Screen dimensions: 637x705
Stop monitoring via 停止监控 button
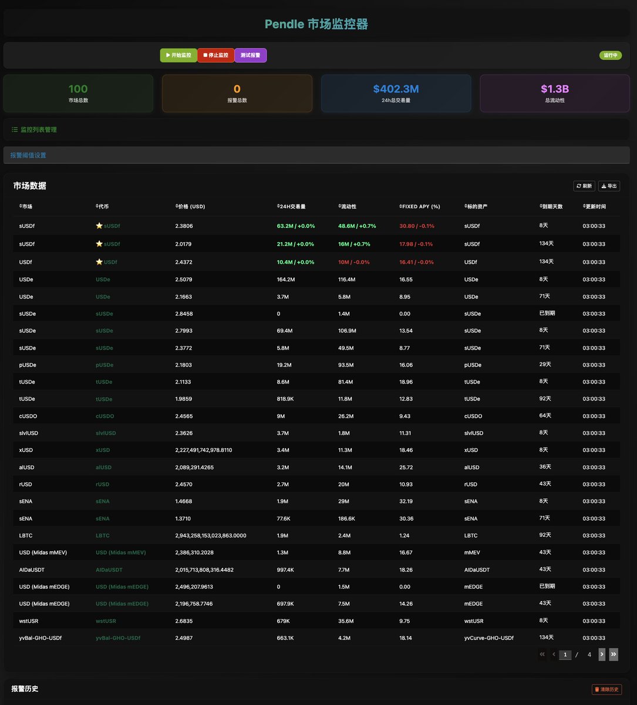click(215, 55)
